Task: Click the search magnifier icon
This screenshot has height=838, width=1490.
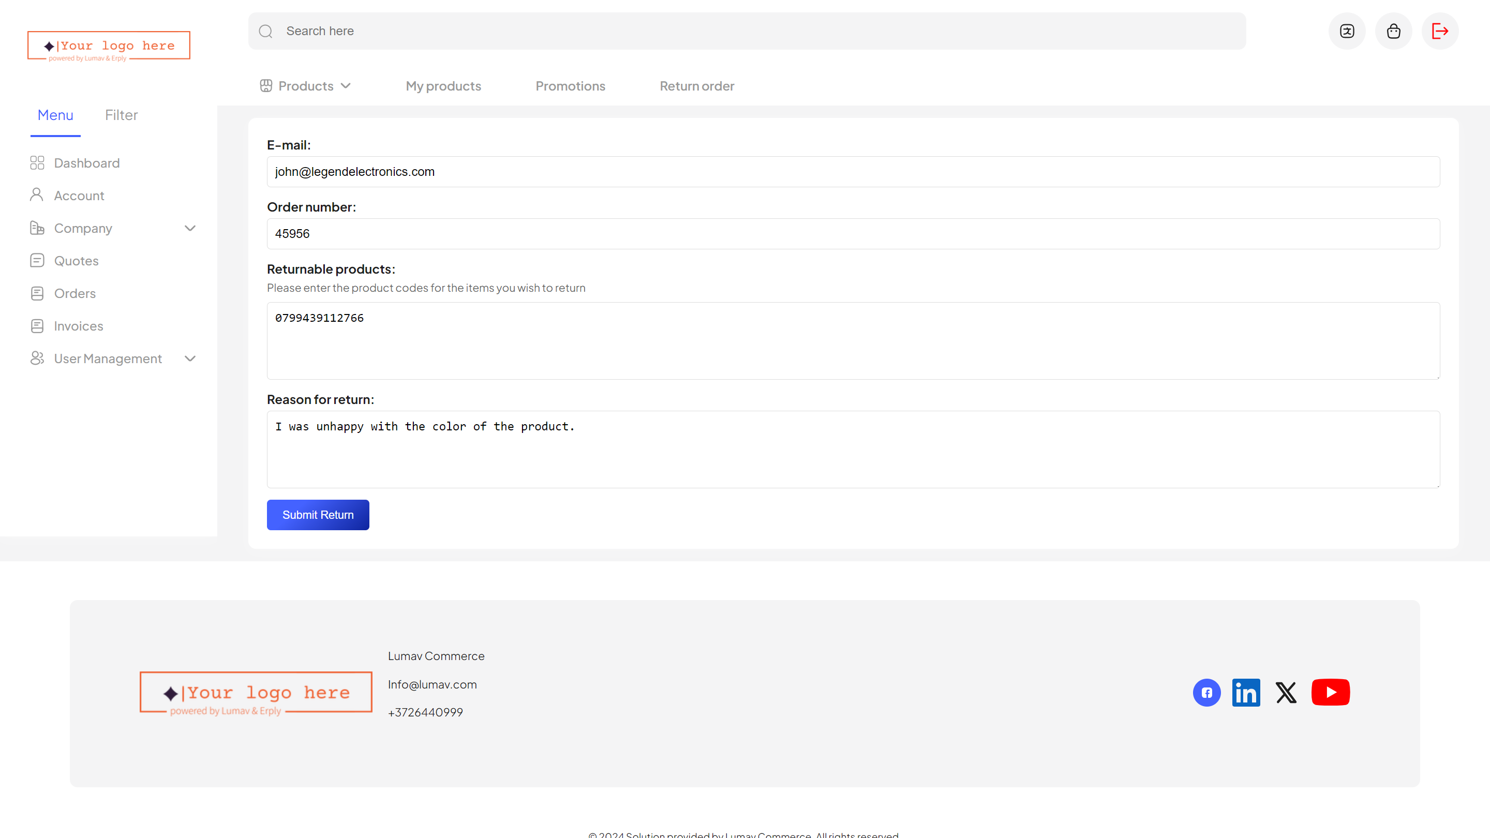Action: click(x=265, y=31)
